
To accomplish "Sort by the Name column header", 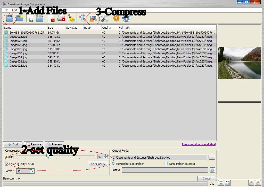I will (25, 28).
